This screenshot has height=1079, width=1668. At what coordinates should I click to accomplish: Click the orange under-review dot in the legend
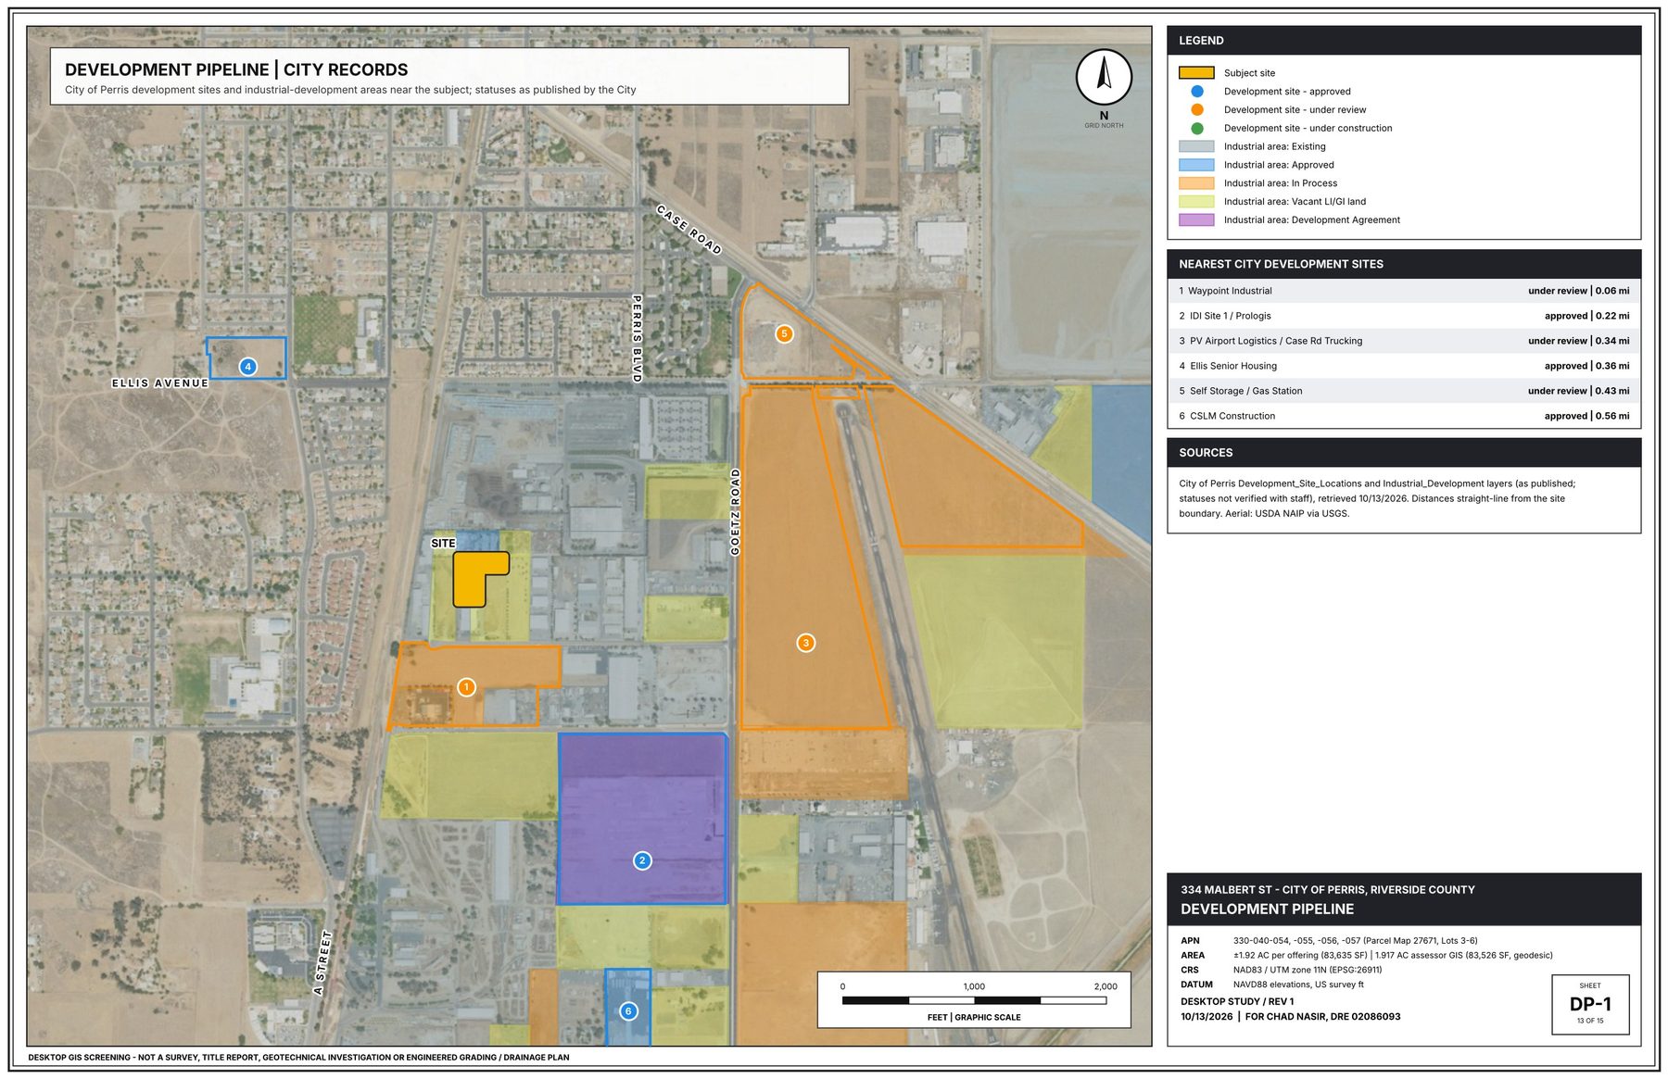1196,109
